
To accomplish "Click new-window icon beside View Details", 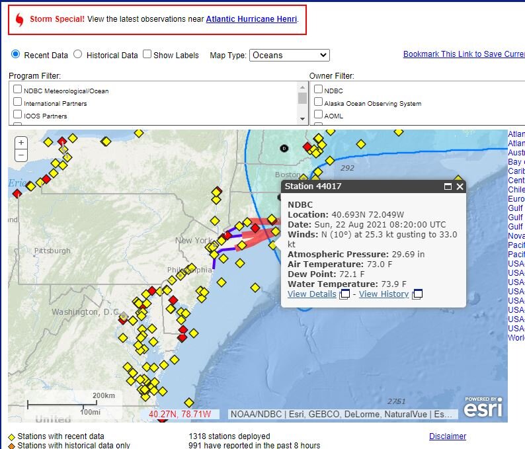I will [344, 294].
